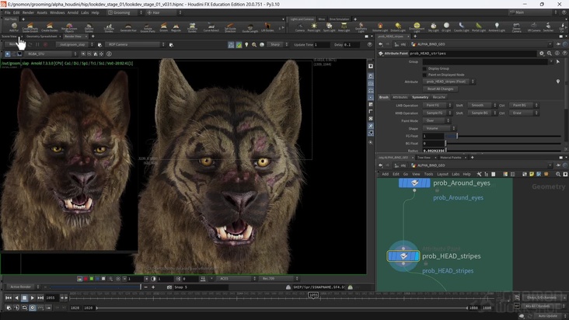
Task: Open the Attribute prob_HEAD_stripes dropdown
Action: tap(449, 82)
